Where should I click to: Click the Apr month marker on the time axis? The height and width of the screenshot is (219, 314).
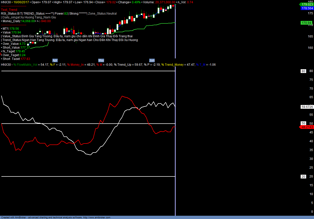(55, 60)
